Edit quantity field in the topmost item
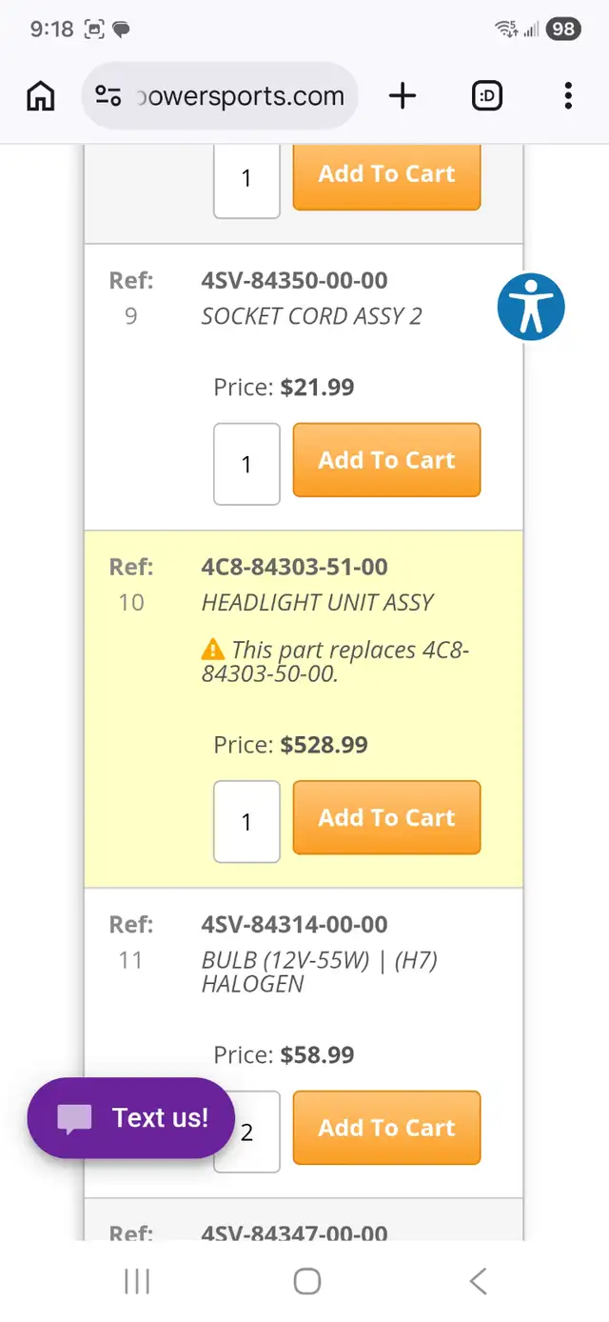This screenshot has height=1322, width=609. click(246, 178)
